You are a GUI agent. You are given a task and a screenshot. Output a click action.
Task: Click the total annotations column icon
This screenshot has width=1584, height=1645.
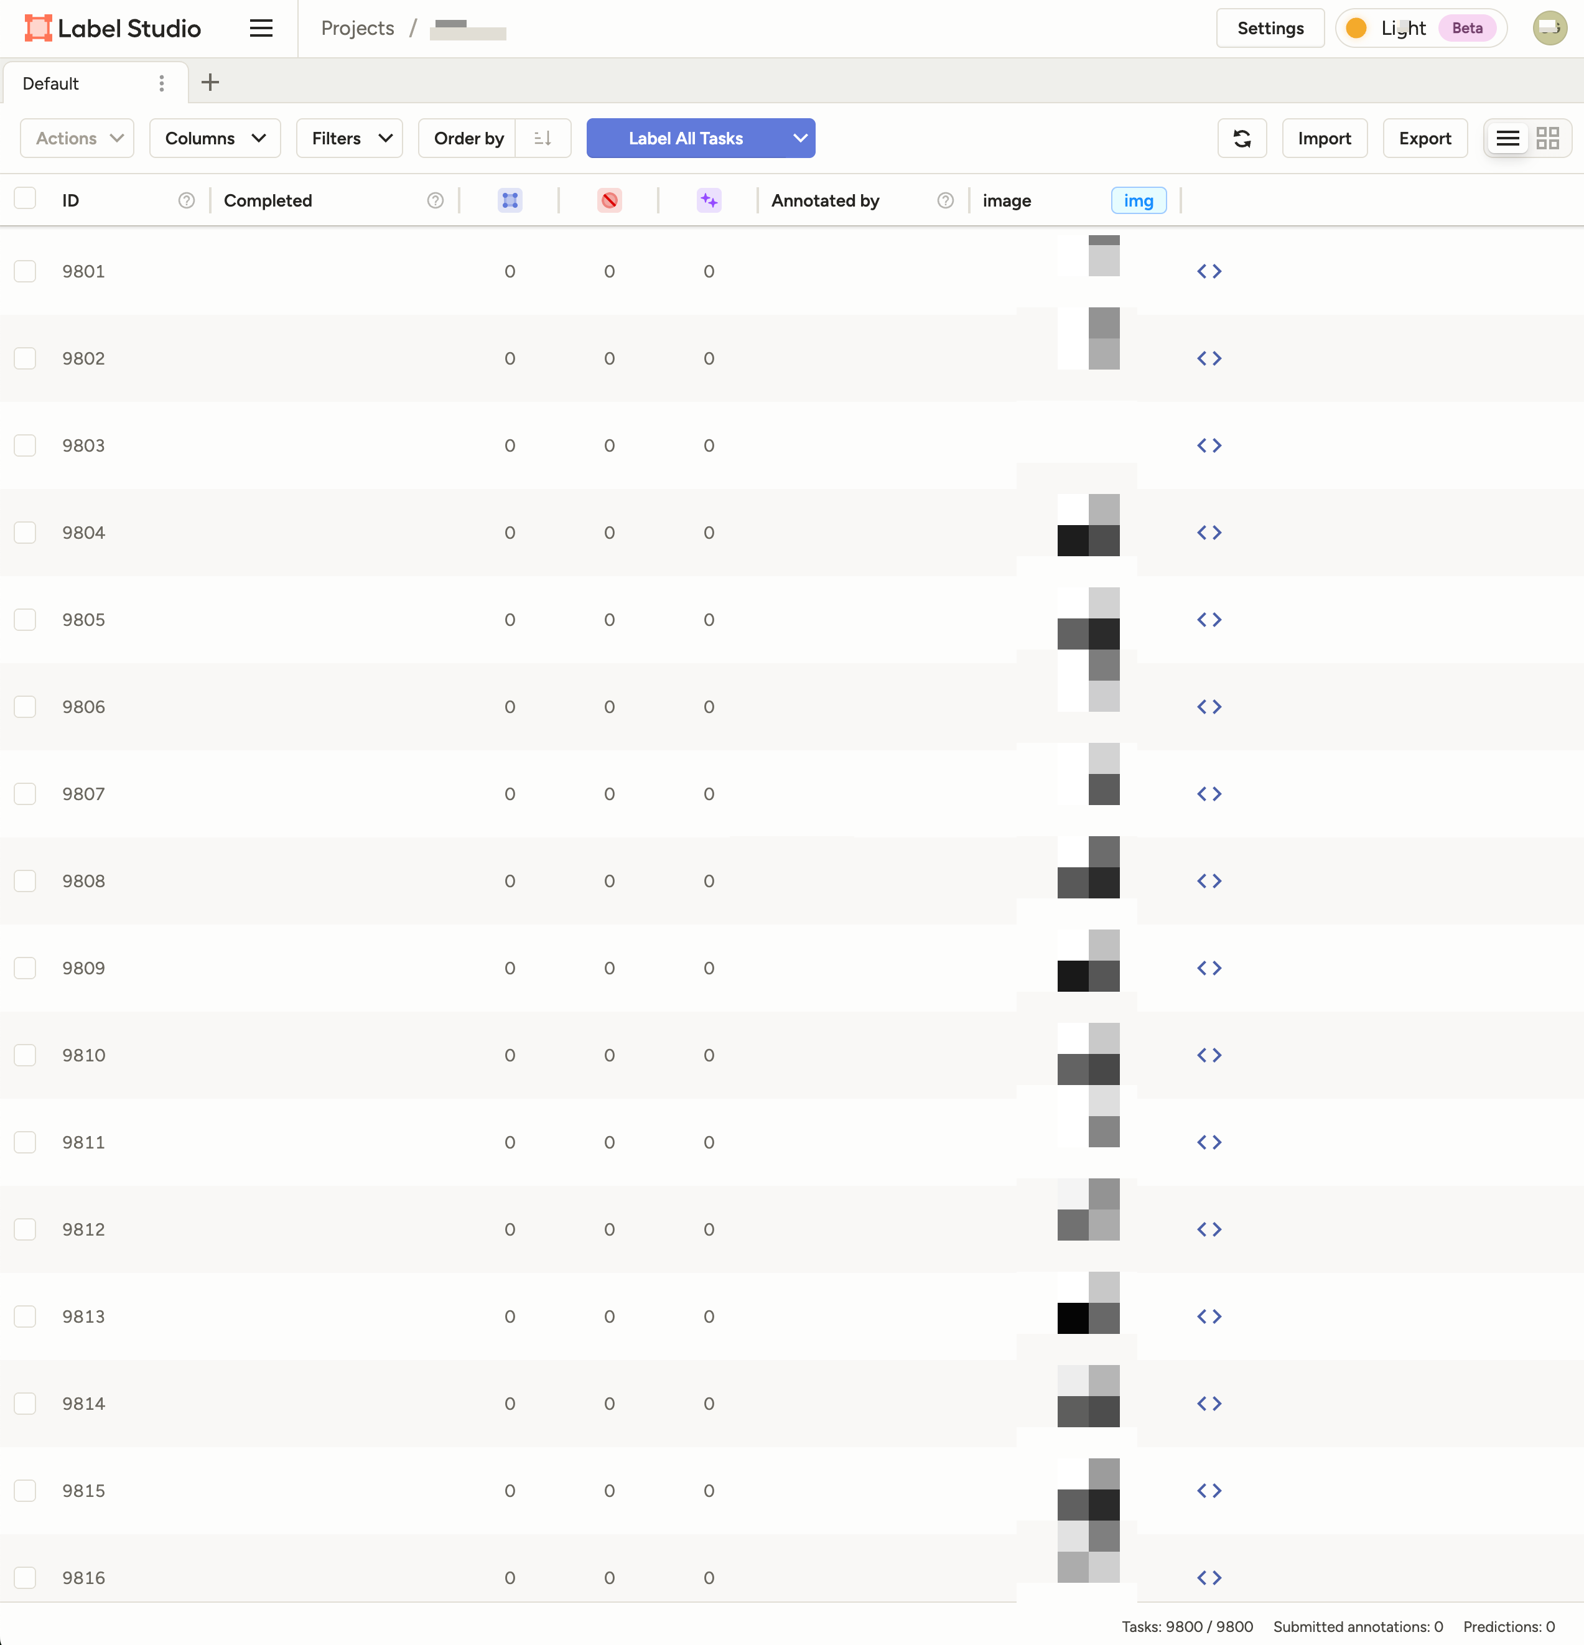tap(510, 200)
